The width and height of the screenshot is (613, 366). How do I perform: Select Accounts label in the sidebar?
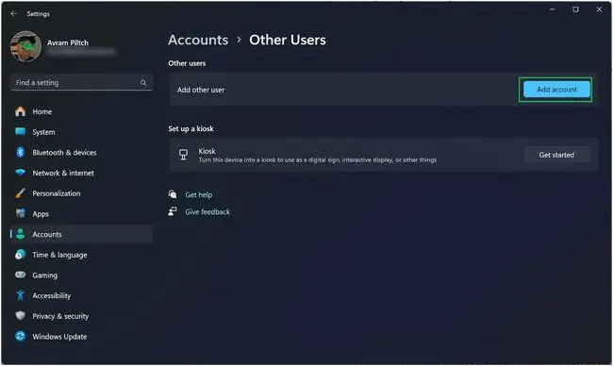coord(47,234)
